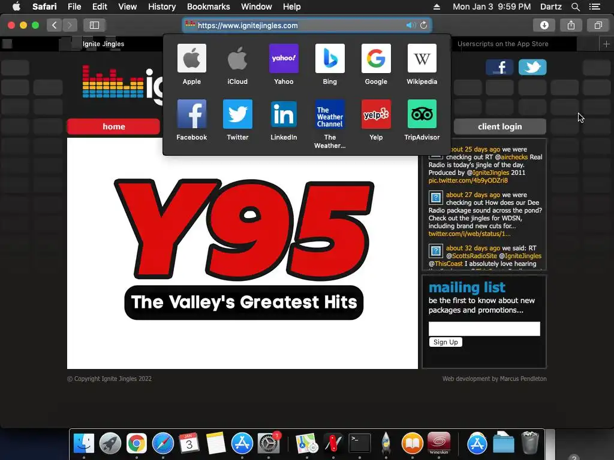Click the about 27 days ago link
Screen dimensions: 614x460
[473, 195]
